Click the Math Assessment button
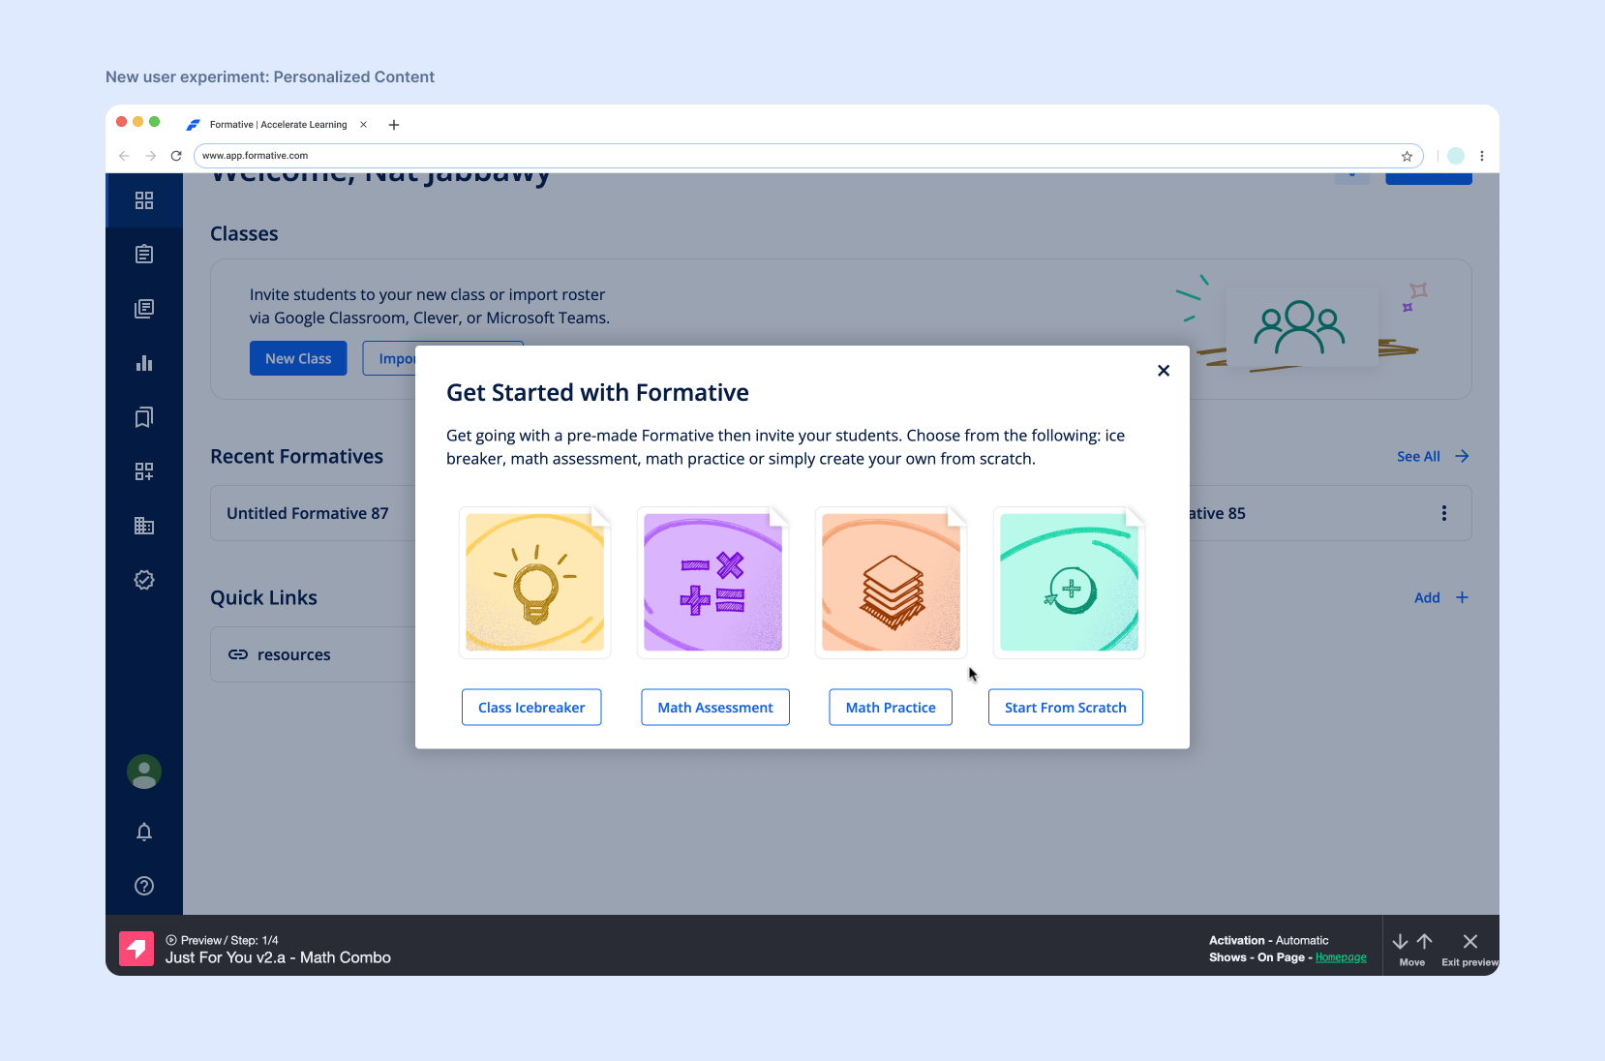 pos(715,708)
